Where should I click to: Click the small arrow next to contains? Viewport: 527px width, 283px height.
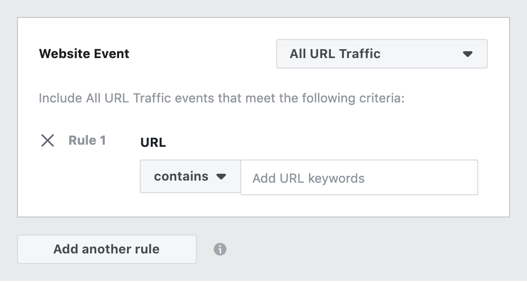(222, 177)
